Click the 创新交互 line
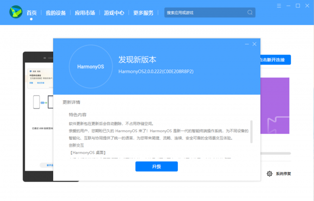 [x=76, y=145]
